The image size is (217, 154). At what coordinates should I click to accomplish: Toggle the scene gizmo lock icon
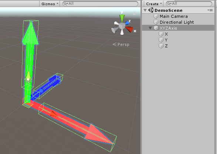(134, 13)
